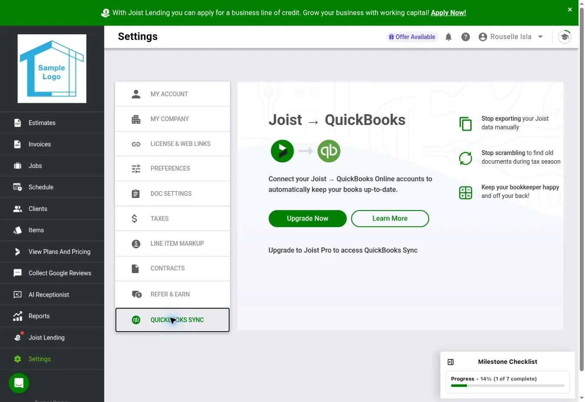Open View Plans And Pricing in sidebar
Screen dimensions: 585x402
tap(52, 252)
